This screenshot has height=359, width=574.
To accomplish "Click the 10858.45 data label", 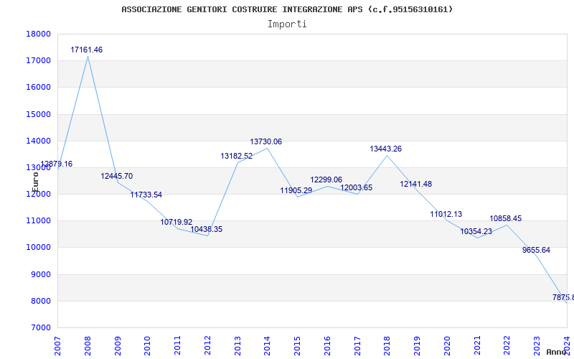I will [x=506, y=219].
